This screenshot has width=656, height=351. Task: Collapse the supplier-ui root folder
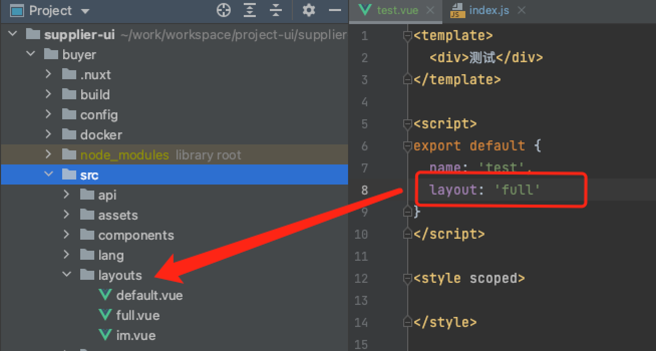(x=13, y=35)
